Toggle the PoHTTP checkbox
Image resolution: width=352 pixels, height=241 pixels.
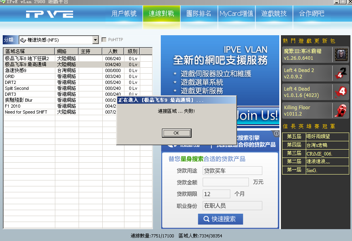click(104, 40)
